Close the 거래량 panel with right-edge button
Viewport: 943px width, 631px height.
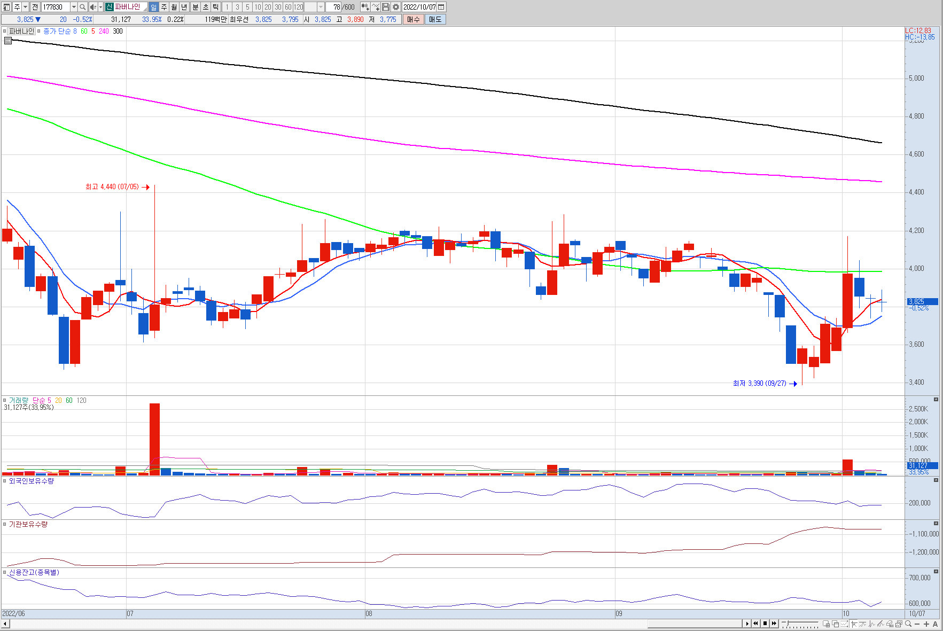coord(936,400)
